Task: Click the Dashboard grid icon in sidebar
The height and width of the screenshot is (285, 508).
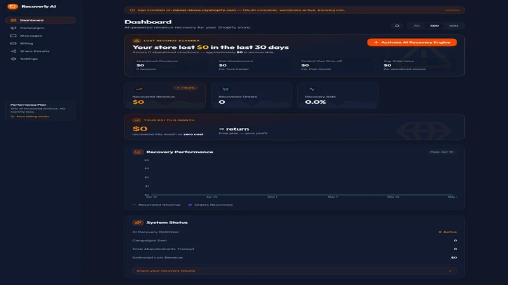Action: pyautogui.click(x=13, y=20)
